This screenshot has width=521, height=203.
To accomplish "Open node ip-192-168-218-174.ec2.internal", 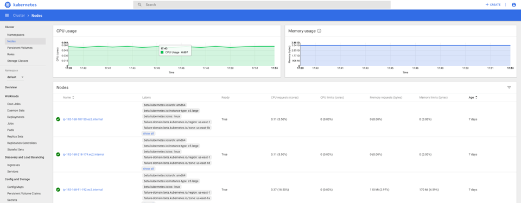I will pyautogui.click(x=84, y=154).
